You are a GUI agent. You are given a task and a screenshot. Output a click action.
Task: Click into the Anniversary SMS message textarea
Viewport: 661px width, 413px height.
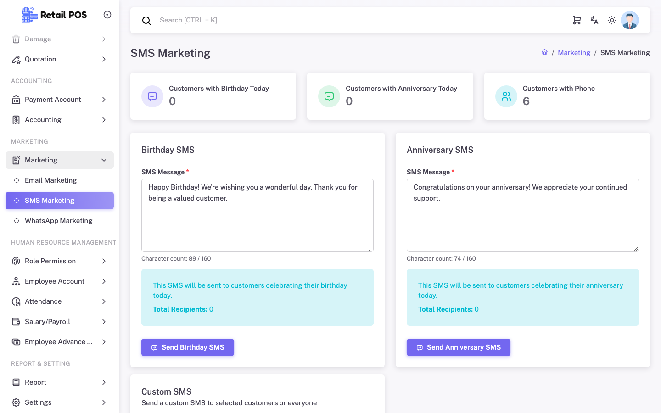[x=523, y=215]
